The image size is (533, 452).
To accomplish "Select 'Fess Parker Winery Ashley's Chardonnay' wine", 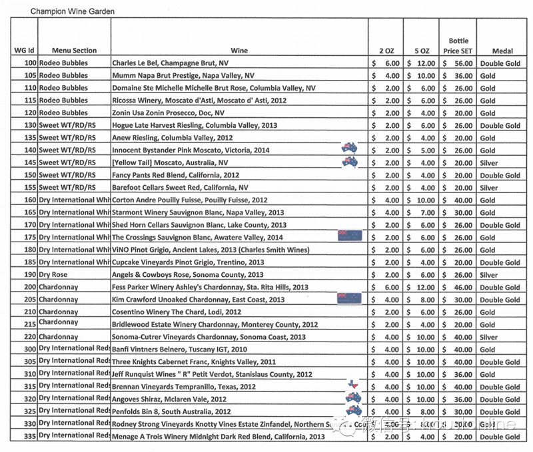I will pos(240,287).
